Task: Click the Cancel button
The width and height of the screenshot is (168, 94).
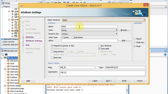Action: [140, 81]
